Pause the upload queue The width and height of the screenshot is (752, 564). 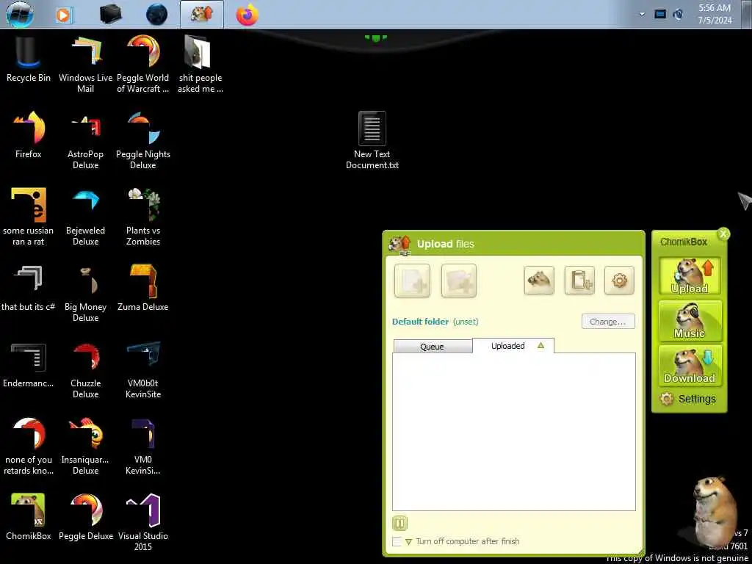click(399, 523)
